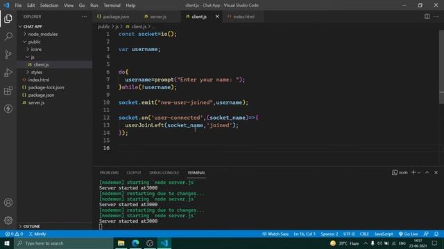Open the Search view in activity bar
Viewport: 444px width, 249px height.
pyautogui.click(x=8, y=37)
